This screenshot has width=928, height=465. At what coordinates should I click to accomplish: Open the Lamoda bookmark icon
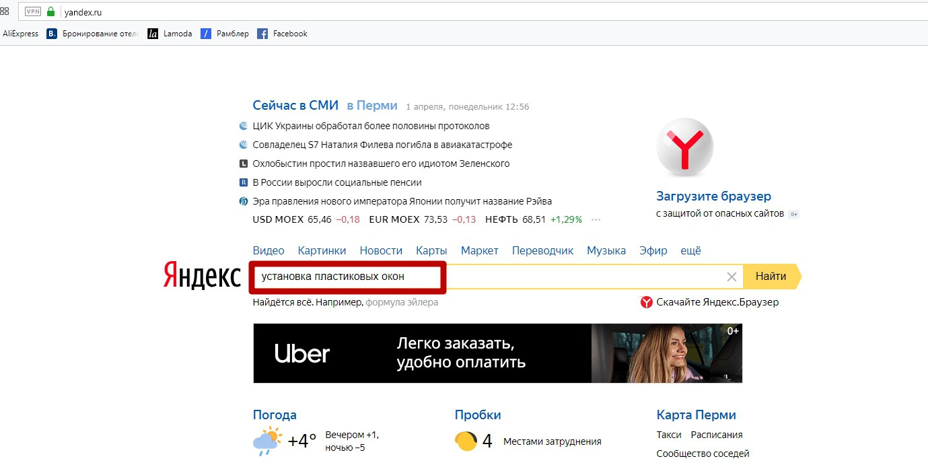point(153,34)
